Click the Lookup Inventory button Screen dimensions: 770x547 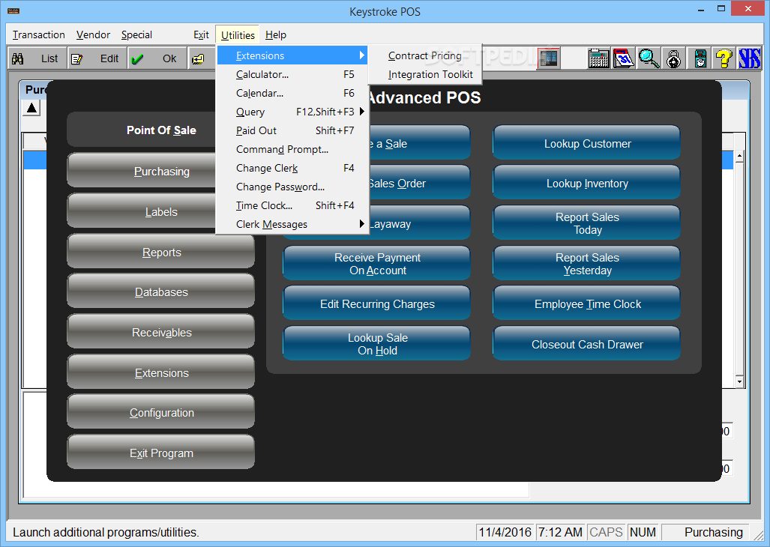tap(587, 184)
